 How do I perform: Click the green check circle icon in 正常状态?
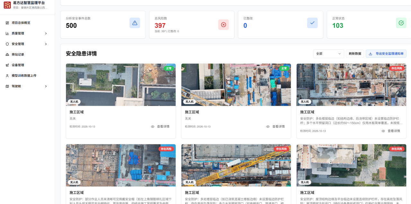[x=401, y=23]
